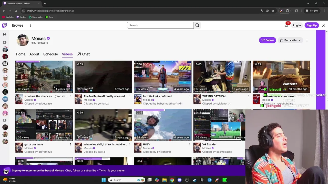
Task: Open the Browse link
Action: pos(18,25)
